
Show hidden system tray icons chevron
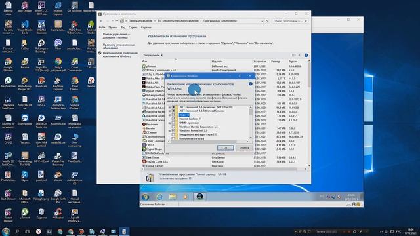coord(381,231)
